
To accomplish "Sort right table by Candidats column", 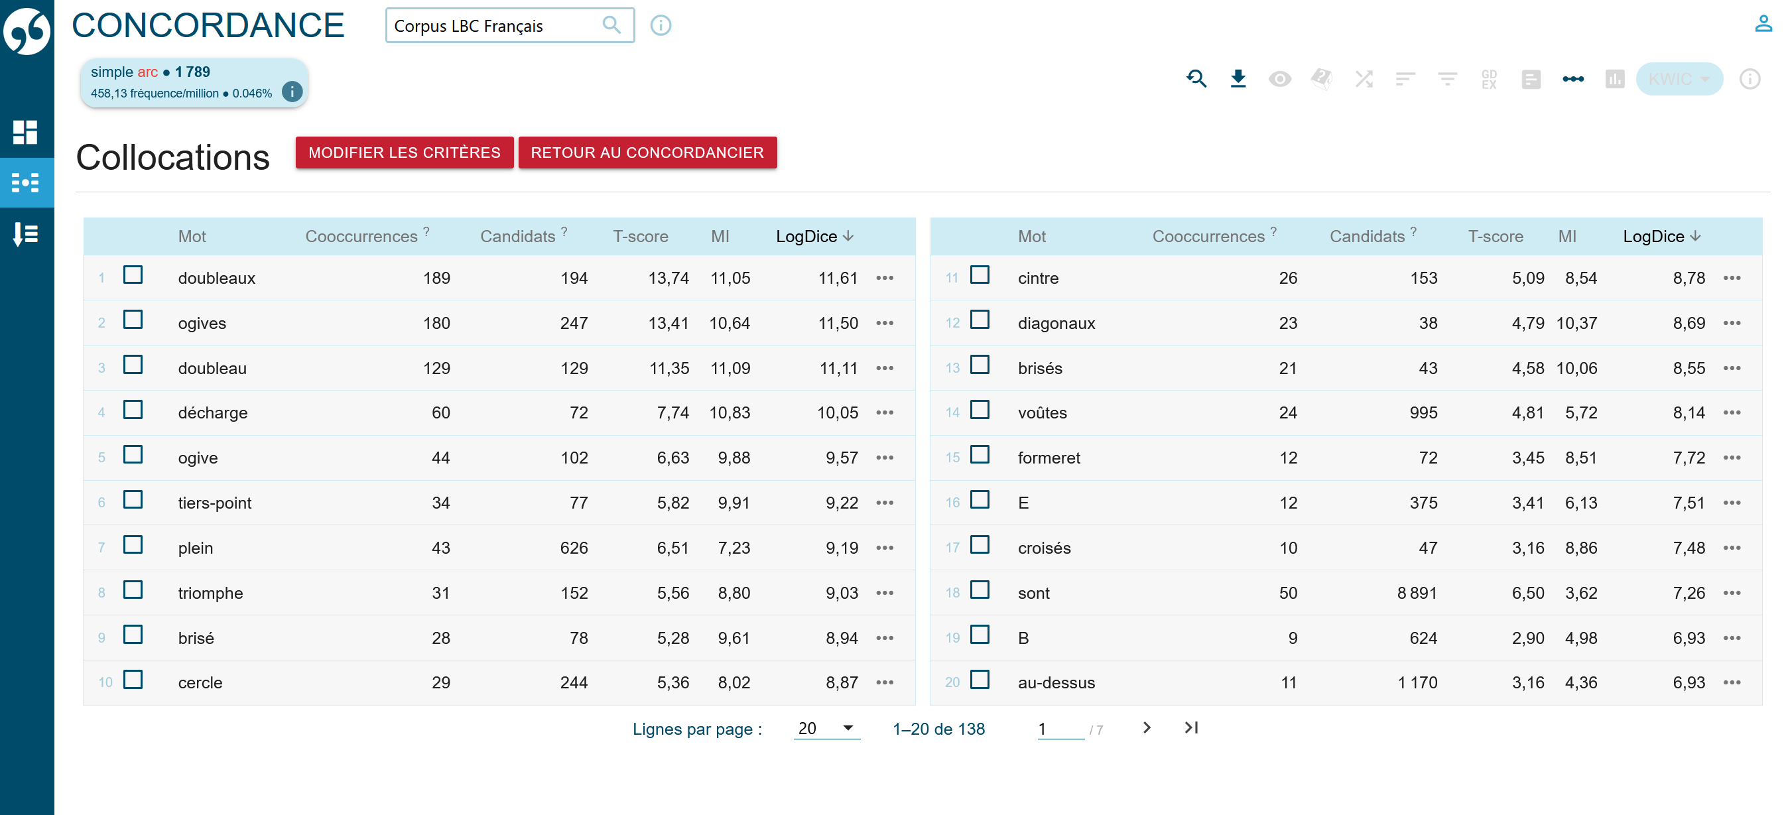I will [x=1373, y=236].
